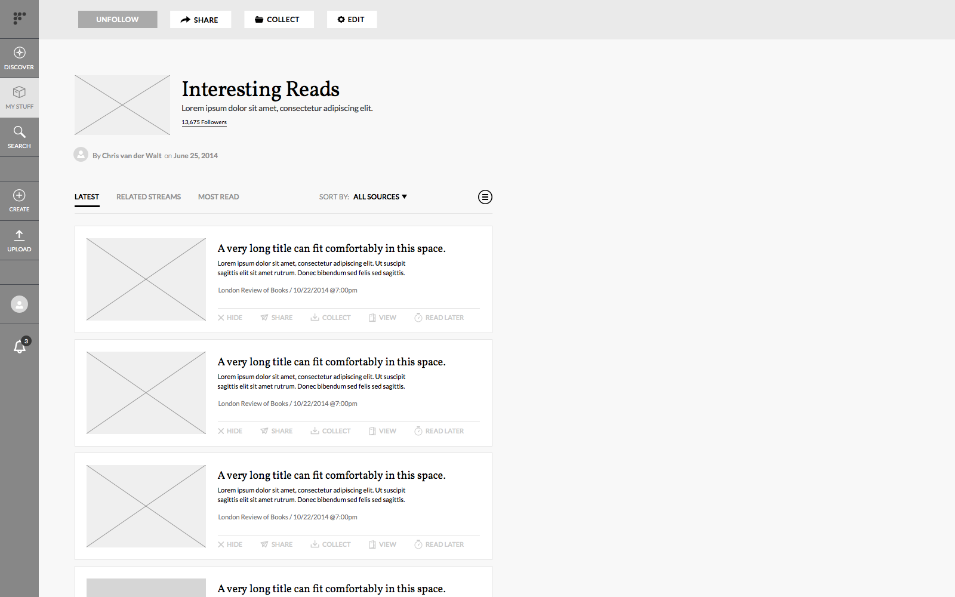Click the EDIT button in top bar

(x=352, y=19)
